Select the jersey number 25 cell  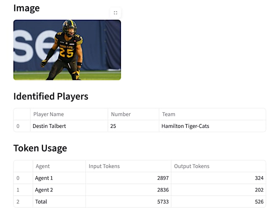click(x=113, y=126)
